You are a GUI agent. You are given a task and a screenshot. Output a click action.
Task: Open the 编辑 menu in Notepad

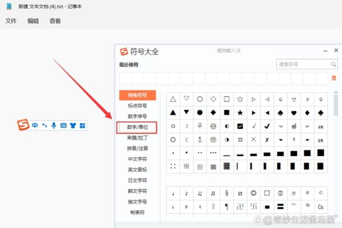click(33, 21)
